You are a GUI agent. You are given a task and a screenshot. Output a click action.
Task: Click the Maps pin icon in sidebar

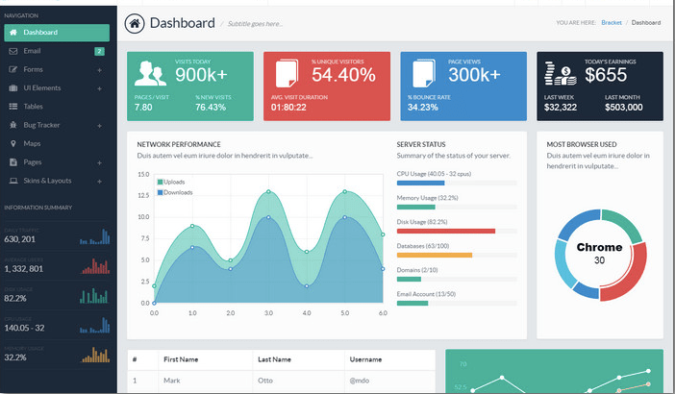13,143
